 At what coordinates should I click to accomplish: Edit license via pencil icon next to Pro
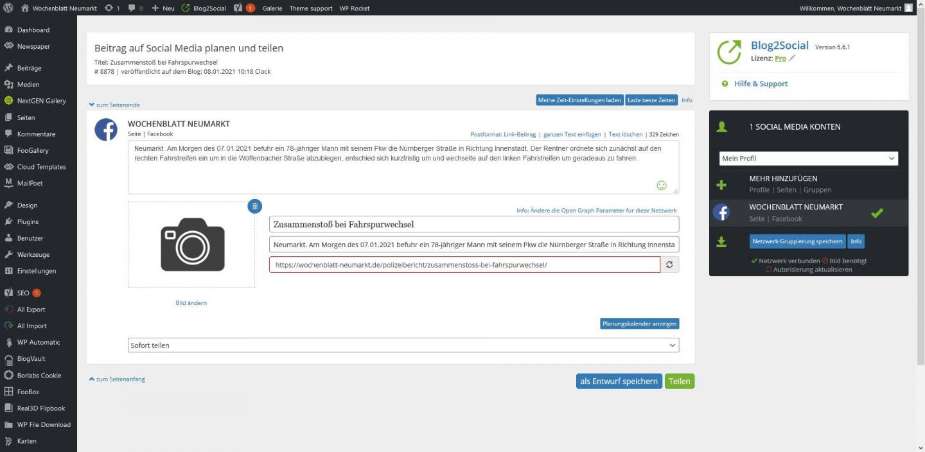[x=792, y=58]
